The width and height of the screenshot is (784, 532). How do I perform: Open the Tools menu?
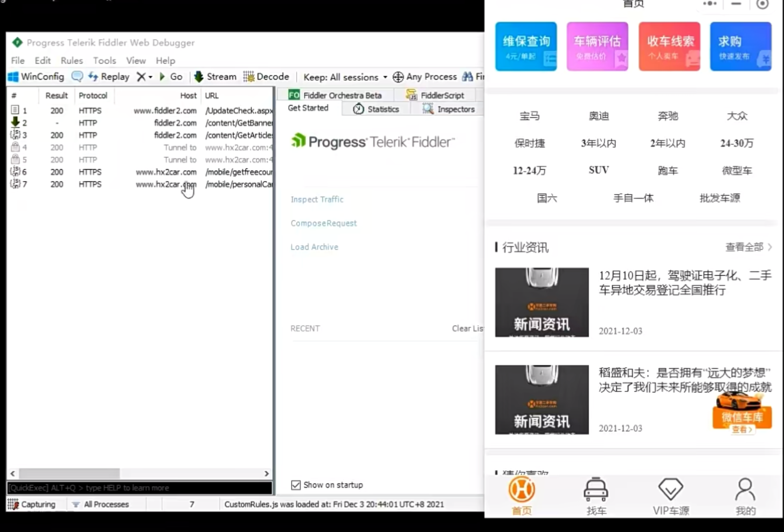click(x=105, y=60)
